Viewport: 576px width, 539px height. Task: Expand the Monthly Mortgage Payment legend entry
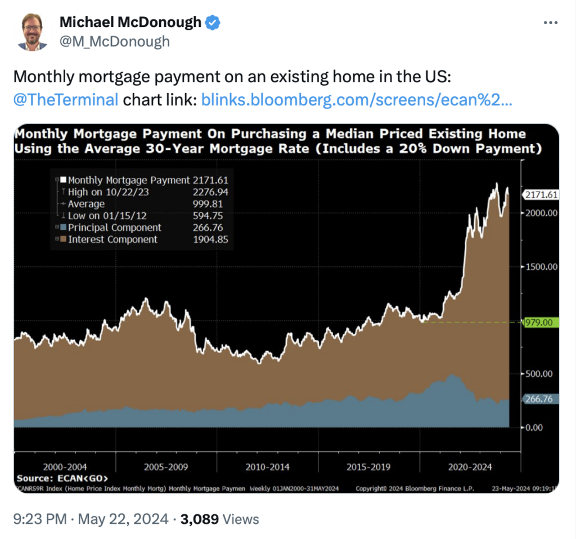tap(57, 180)
